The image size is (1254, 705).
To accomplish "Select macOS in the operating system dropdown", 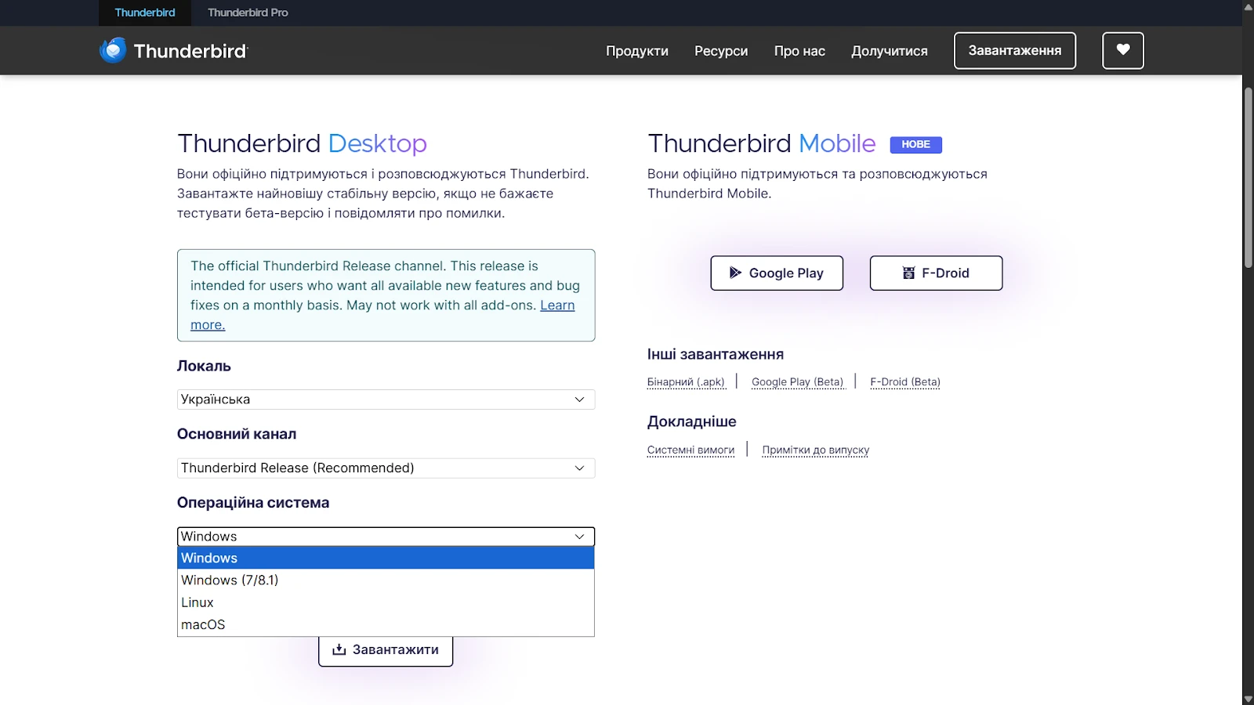I will click(203, 624).
